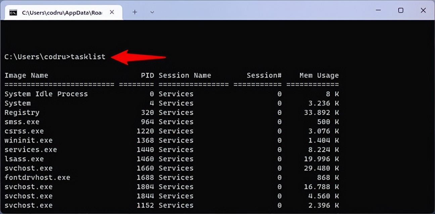The width and height of the screenshot is (435, 214).
Task: Click the 8.224 K memory value
Action: click(323, 150)
